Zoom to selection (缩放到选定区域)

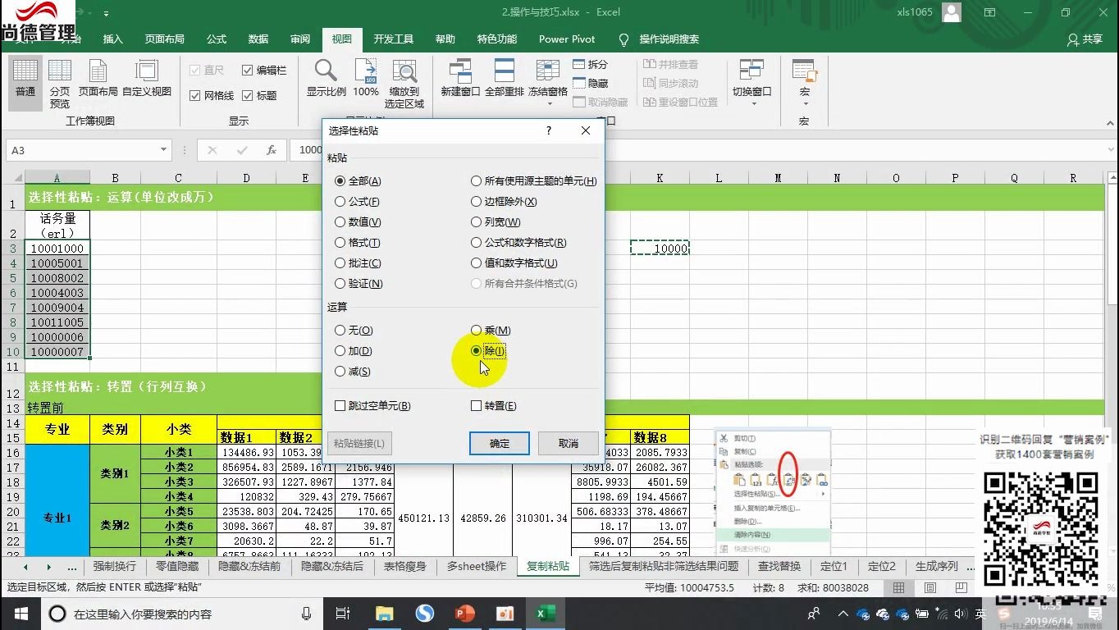point(404,84)
